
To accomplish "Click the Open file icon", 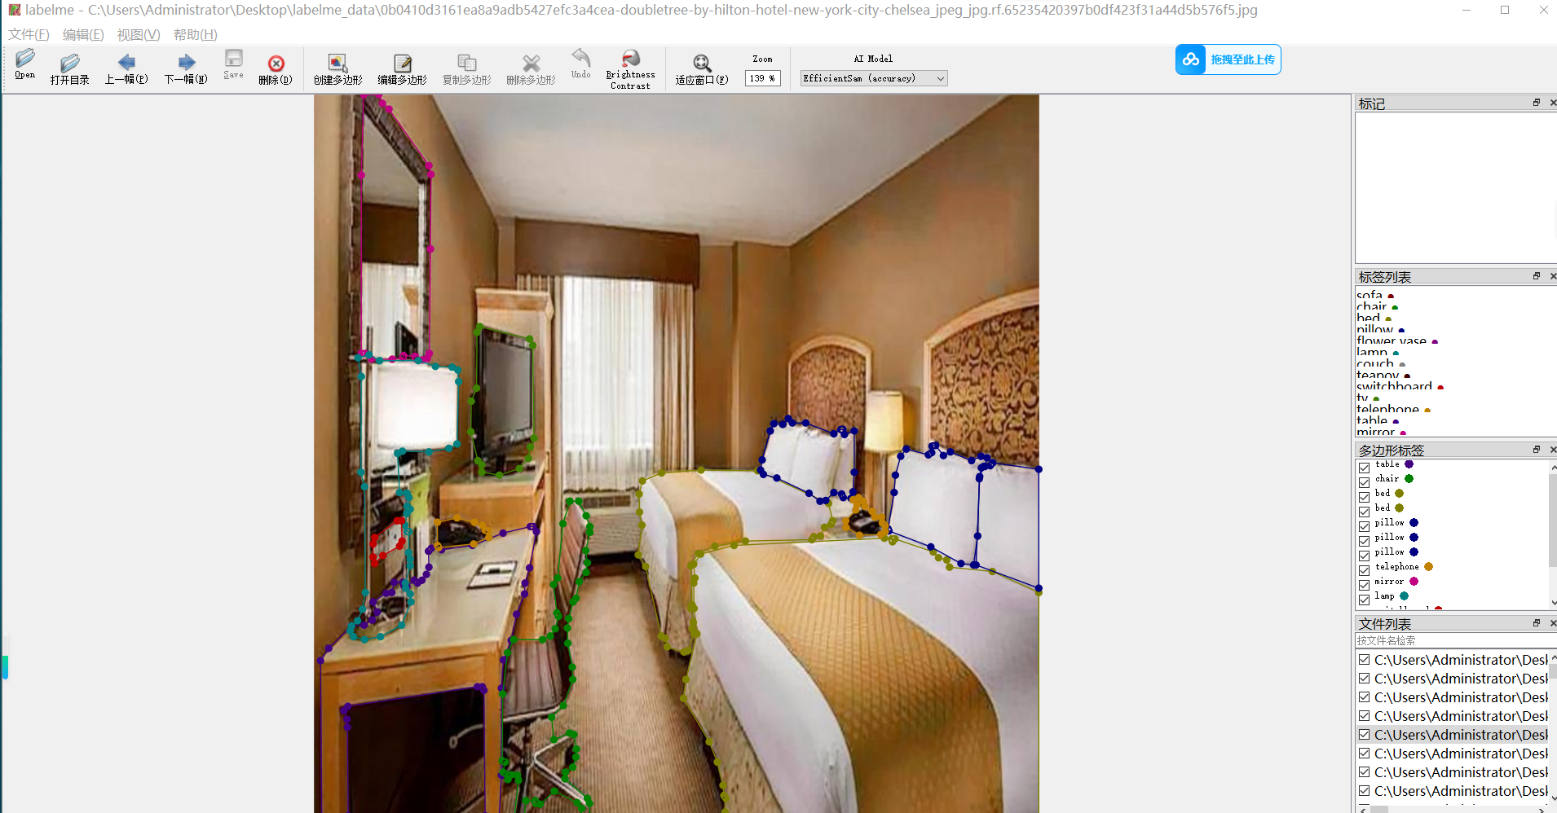I will pyautogui.click(x=24, y=64).
